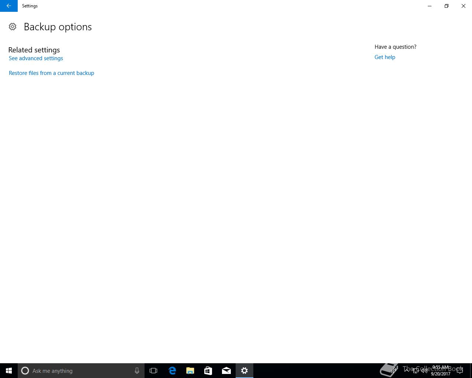Click the Related settings heading
472x378 pixels.
click(x=34, y=50)
